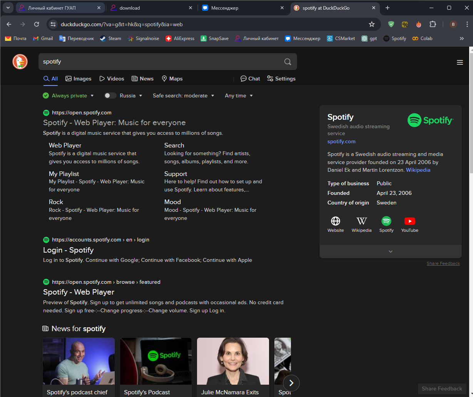Click the spotify.com link in info panel
The image size is (473, 397).
(x=341, y=141)
